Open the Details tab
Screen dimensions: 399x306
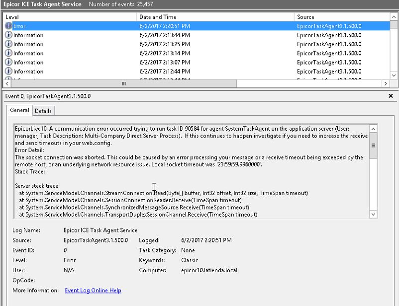point(43,111)
